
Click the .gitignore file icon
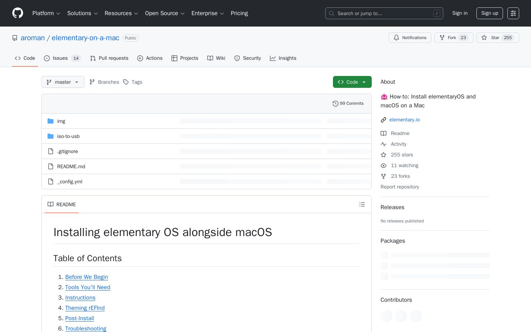(x=51, y=151)
